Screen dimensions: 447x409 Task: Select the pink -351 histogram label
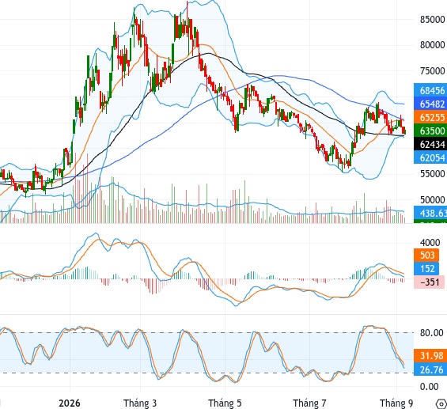(429, 282)
